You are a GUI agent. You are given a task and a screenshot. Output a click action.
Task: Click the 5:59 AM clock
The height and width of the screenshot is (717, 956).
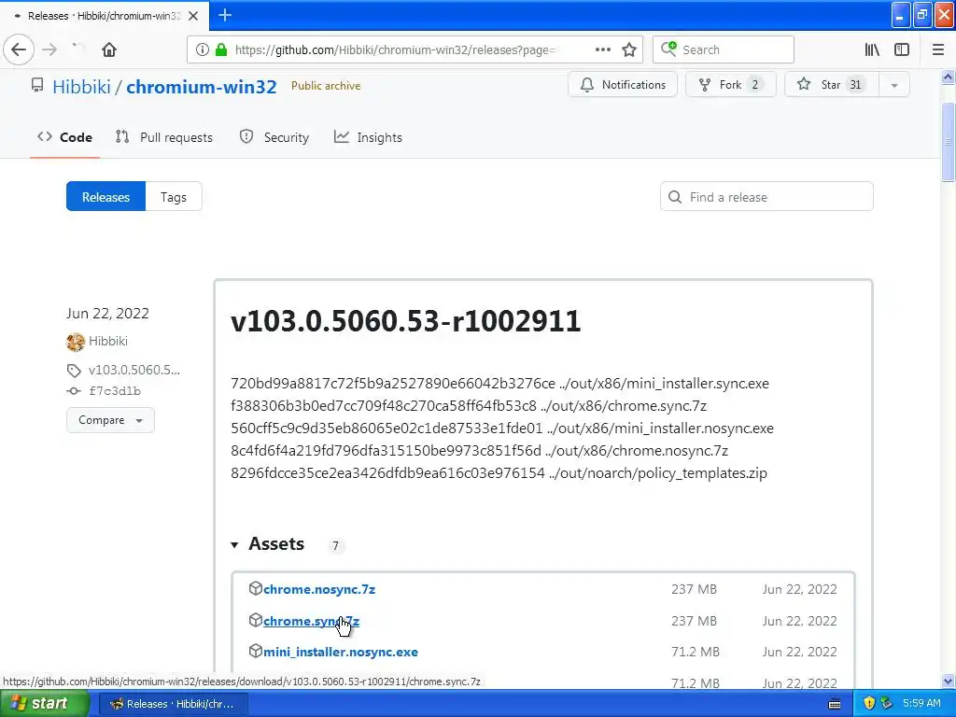click(x=921, y=704)
